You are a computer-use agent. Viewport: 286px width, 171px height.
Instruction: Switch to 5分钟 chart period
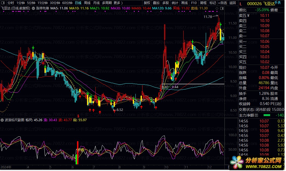pyautogui.click(x=31, y=3)
